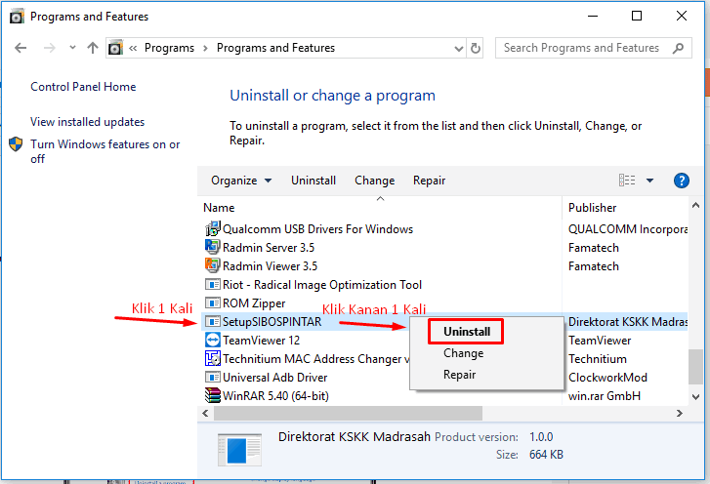Viewport: 710px width, 484px height.
Task: Open View installed updates link
Action: (87, 122)
